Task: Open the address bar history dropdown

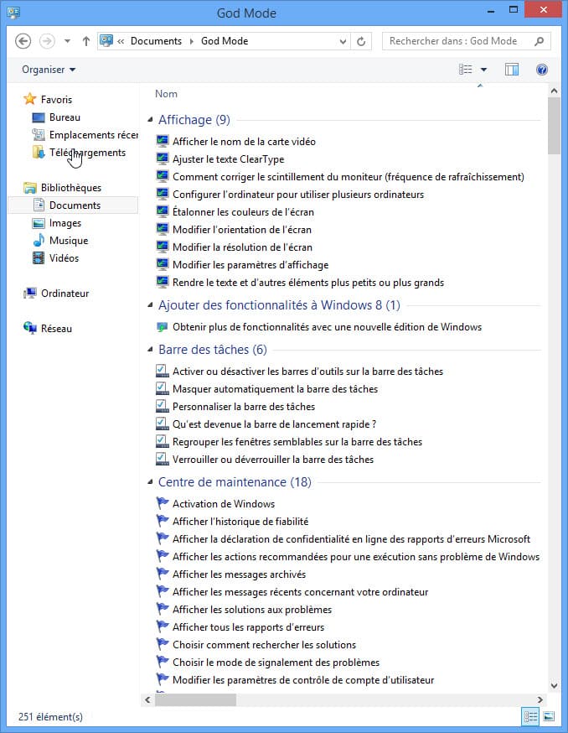Action: 343,42
